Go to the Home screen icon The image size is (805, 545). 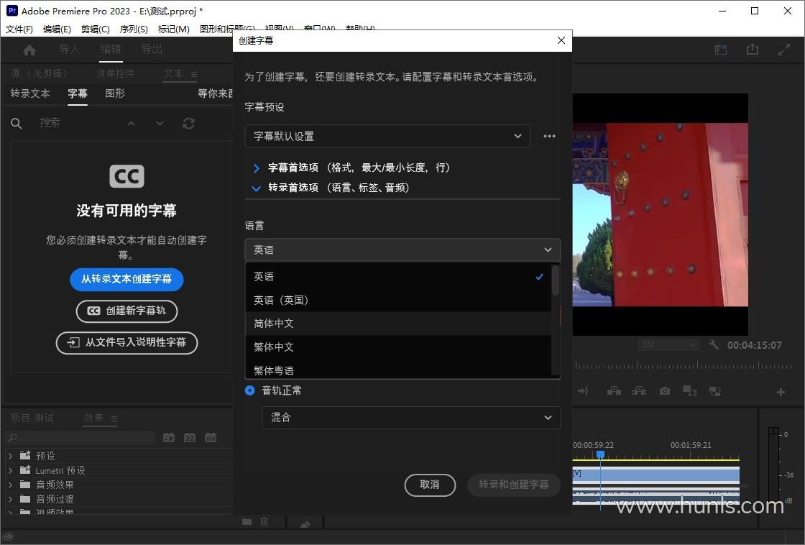29,50
